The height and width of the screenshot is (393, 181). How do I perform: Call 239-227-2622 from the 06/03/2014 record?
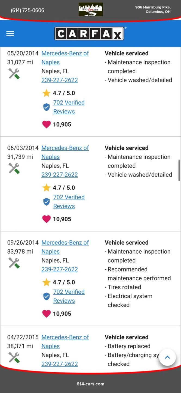point(60,175)
